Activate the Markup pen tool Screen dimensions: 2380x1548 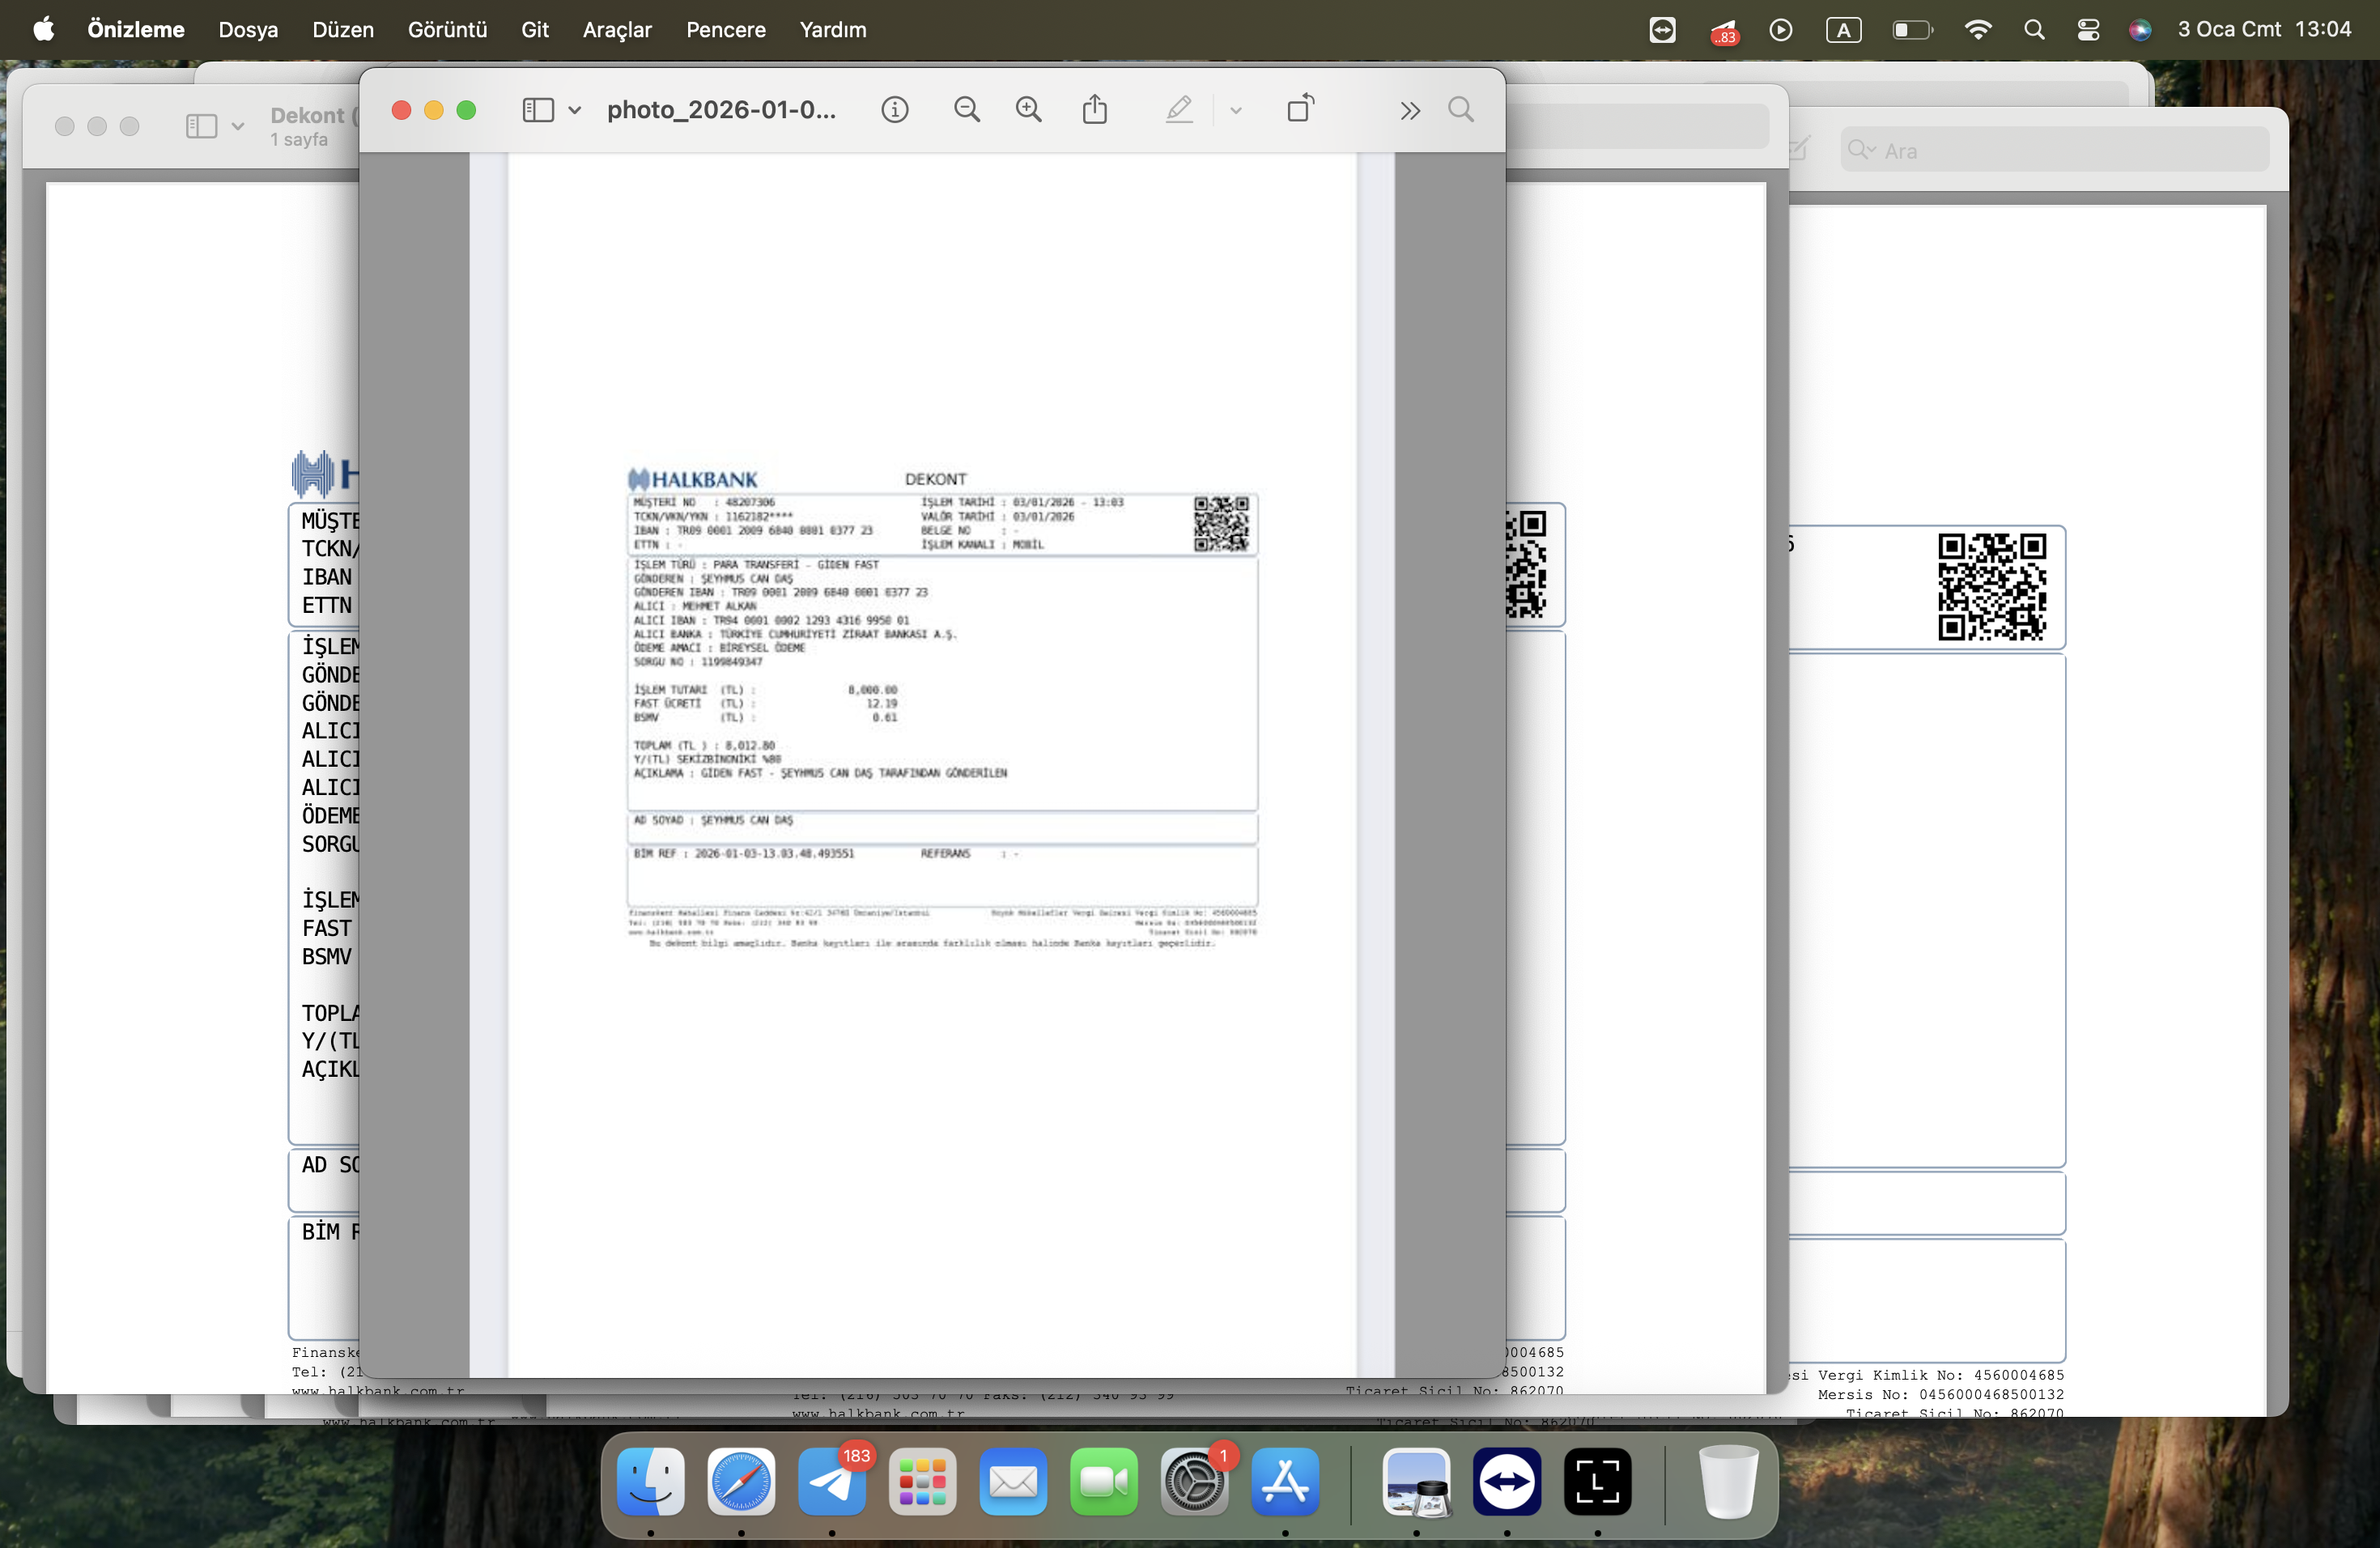(1179, 109)
